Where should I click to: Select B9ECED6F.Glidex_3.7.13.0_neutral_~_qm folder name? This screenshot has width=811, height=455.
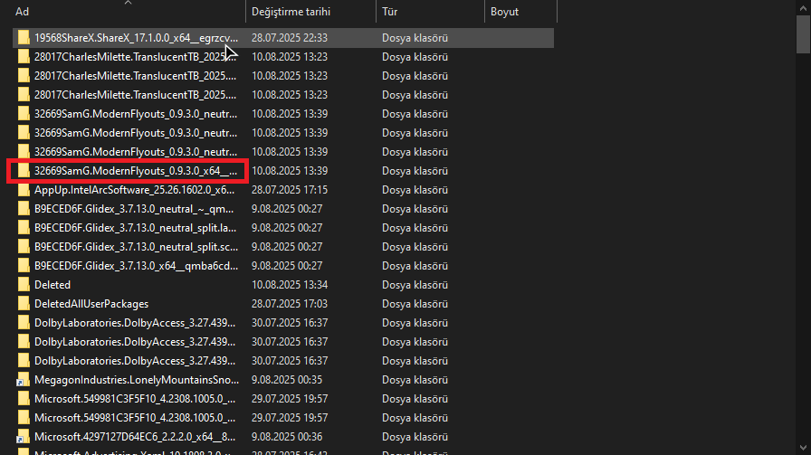tap(134, 209)
